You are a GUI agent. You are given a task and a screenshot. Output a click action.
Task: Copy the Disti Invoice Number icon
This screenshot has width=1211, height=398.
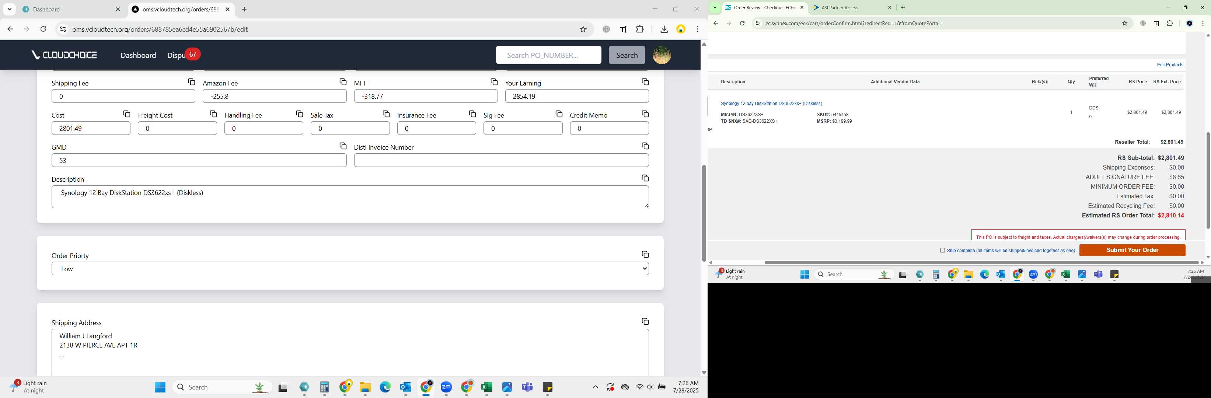(645, 146)
